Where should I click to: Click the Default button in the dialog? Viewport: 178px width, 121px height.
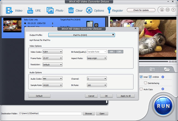[x=39, y=96]
